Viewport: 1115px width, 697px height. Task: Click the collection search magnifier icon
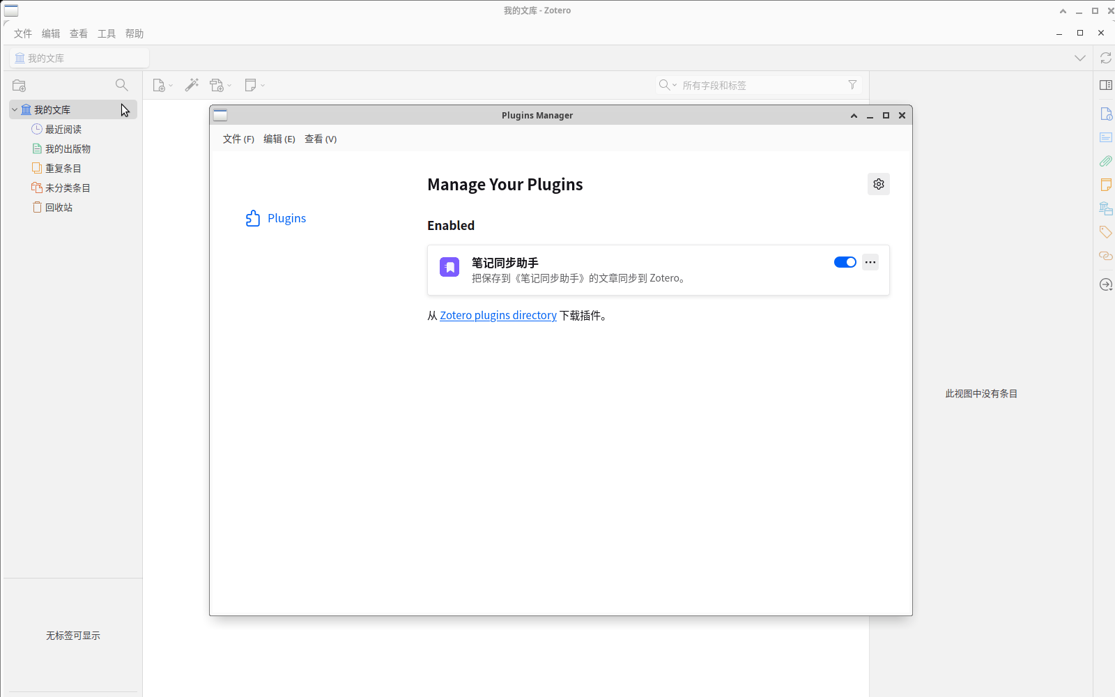pos(121,85)
